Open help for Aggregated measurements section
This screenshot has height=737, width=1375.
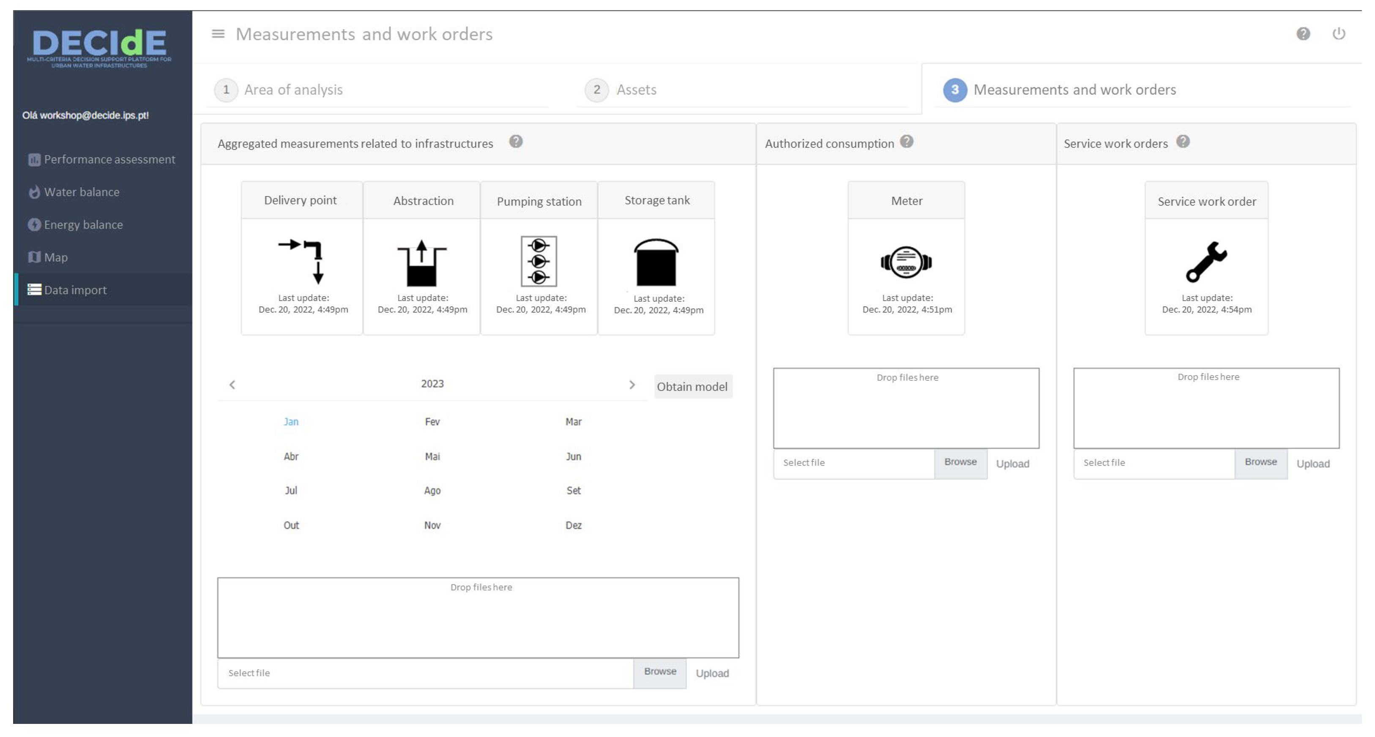click(x=516, y=142)
